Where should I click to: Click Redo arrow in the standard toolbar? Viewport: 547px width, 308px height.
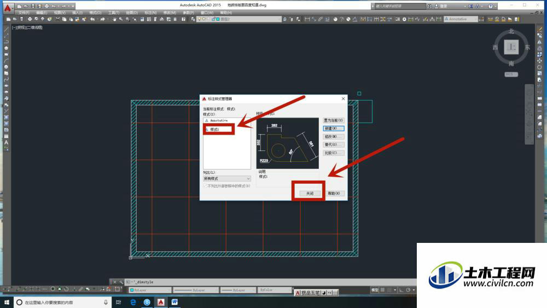[103, 19]
